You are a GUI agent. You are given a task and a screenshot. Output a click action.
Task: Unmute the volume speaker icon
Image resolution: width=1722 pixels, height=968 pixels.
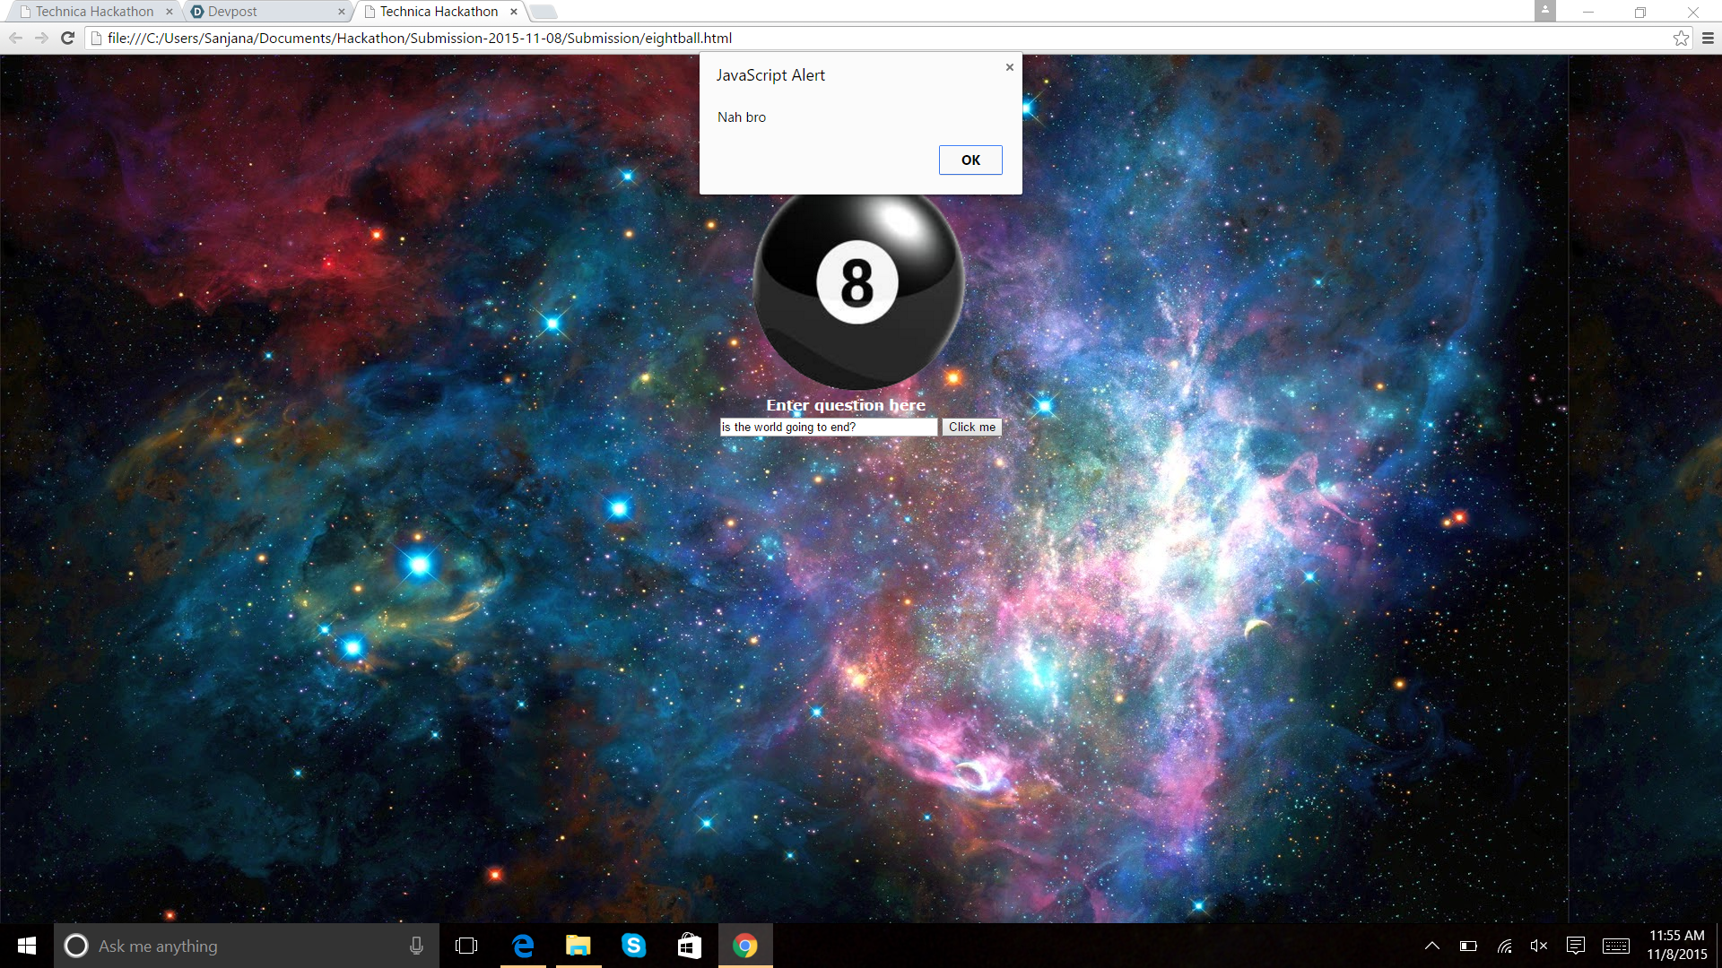[1539, 946]
